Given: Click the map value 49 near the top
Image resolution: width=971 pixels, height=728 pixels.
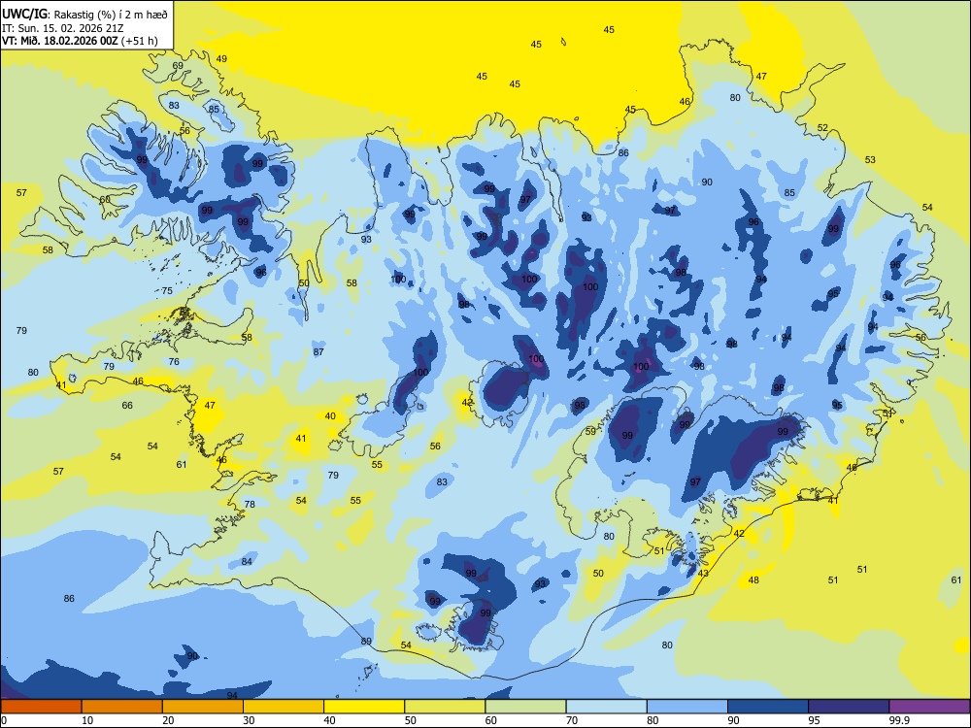Looking at the screenshot, I should point(221,59).
